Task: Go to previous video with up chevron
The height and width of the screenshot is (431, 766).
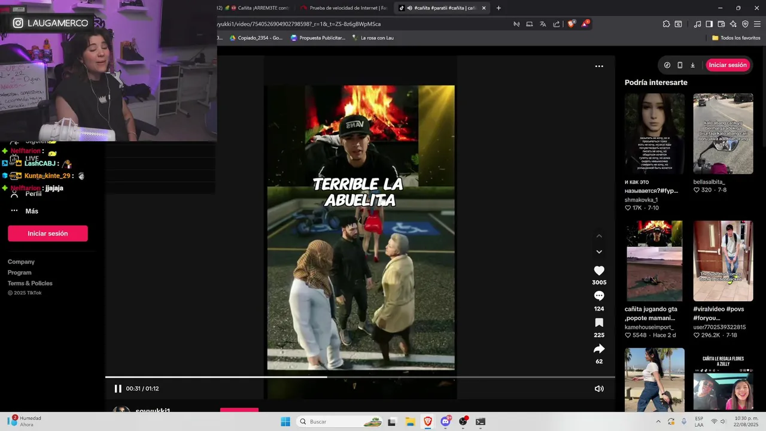Action: pos(599,236)
